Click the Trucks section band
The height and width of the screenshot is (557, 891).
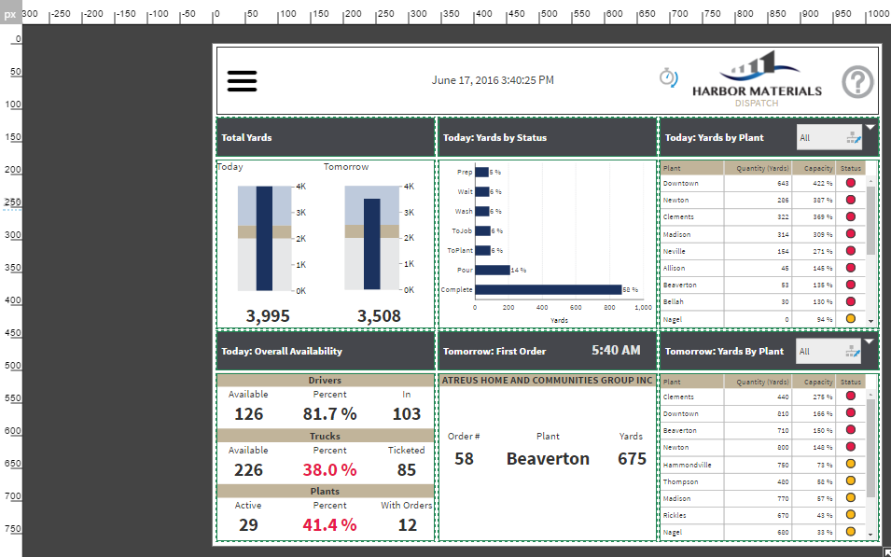326,436
